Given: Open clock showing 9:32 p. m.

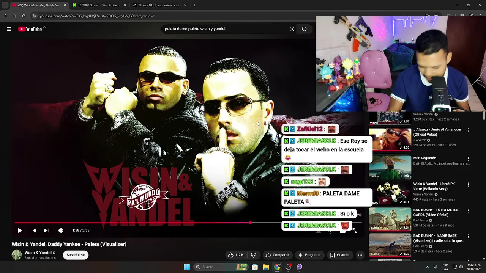Looking at the screenshot, I should [474, 267].
